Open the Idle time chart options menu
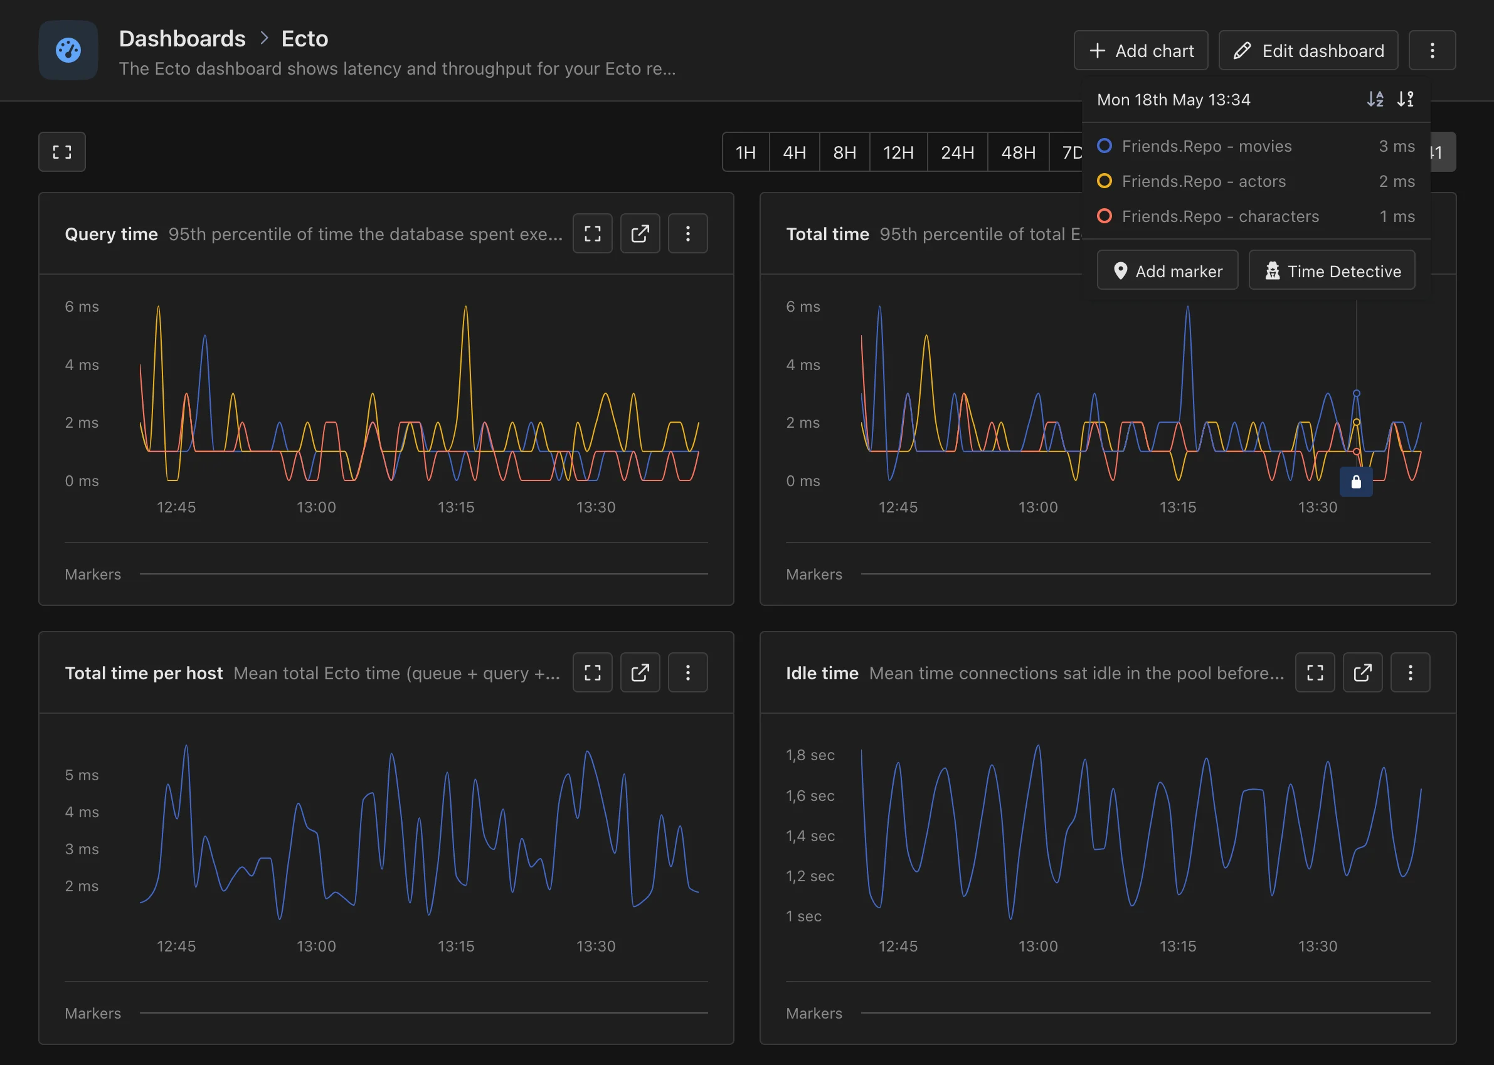This screenshot has height=1065, width=1494. click(x=1410, y=673)
